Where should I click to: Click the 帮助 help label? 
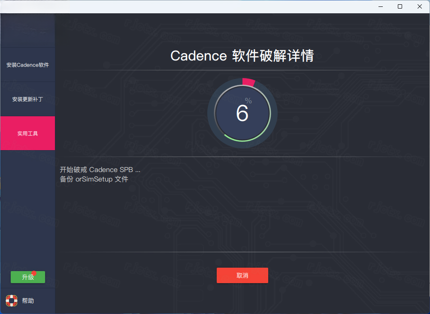point(28,301)
